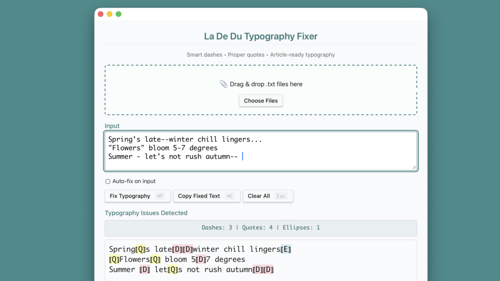Click the yellow minimize window button
Screen dimensions: 500x281
coord(109,14)
